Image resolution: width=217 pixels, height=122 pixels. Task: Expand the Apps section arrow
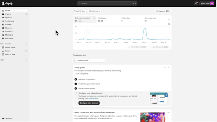(26, 60)
